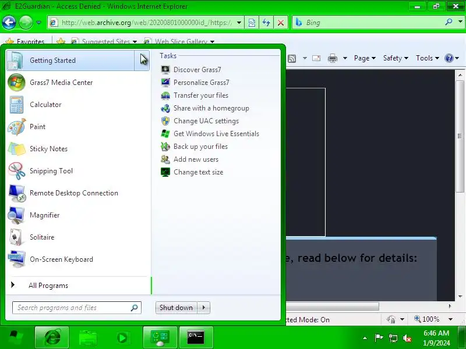Click the Bing search magnifier icon

pos(449,22)
